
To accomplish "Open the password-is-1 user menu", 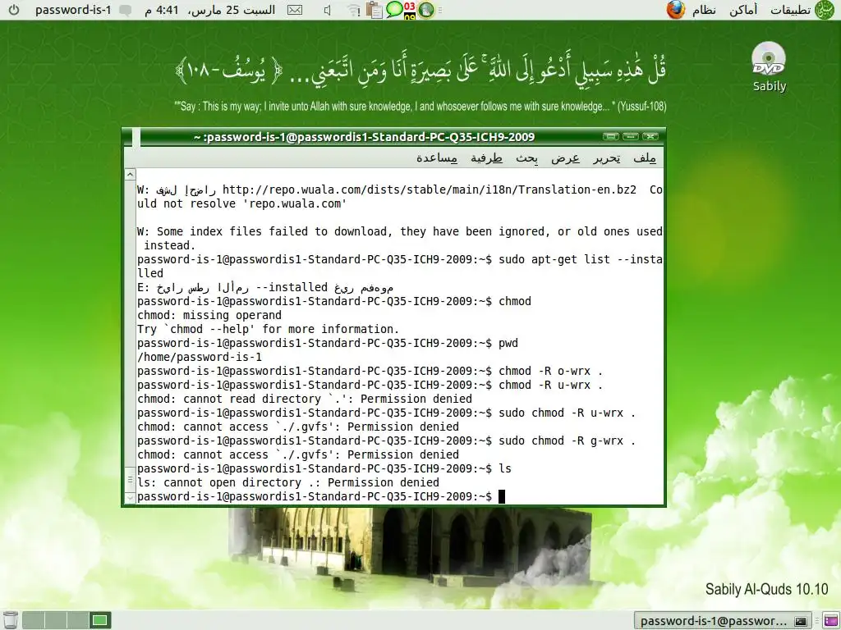I will pyautogui.click(x=73, y=10).
